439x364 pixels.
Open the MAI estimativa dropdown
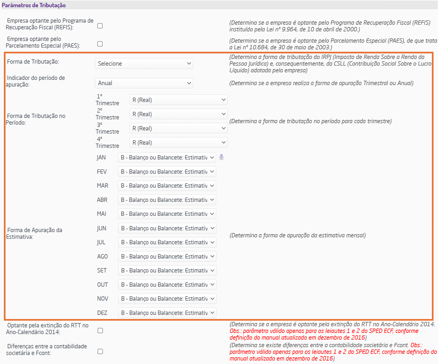(167, 214)
